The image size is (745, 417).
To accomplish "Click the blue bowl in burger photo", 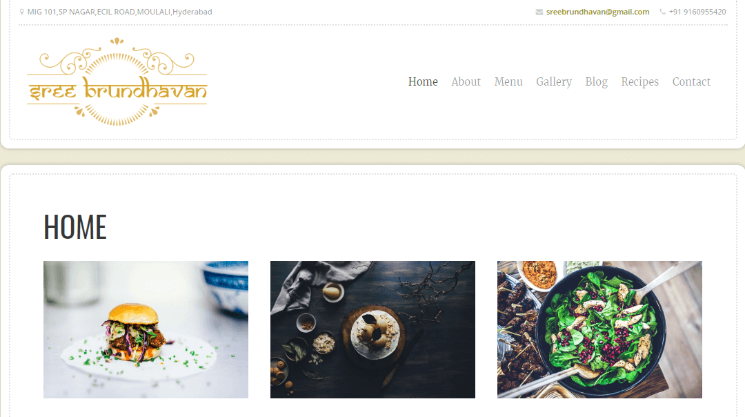I will [227, 288].
